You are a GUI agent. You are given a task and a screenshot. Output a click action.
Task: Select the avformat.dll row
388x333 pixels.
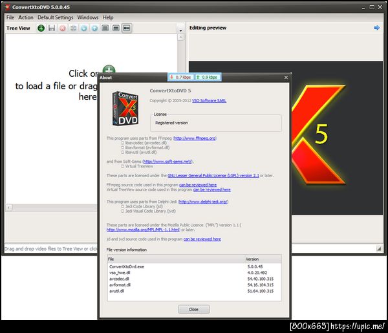(x=194, y=285)
